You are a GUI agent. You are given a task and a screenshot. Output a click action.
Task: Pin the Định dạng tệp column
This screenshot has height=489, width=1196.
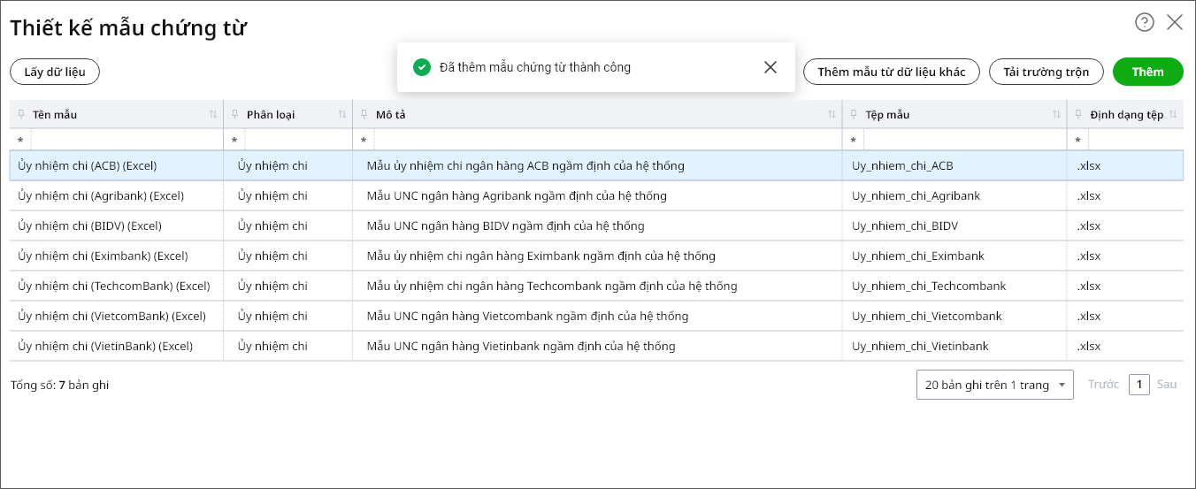1079,115
